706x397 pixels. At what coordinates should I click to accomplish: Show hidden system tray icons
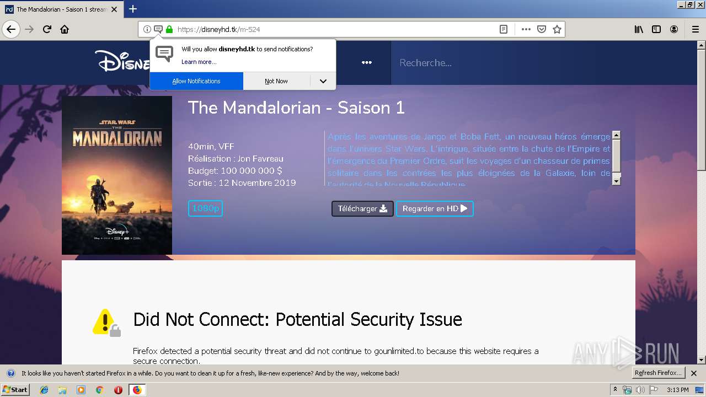[x=615, y=390]
